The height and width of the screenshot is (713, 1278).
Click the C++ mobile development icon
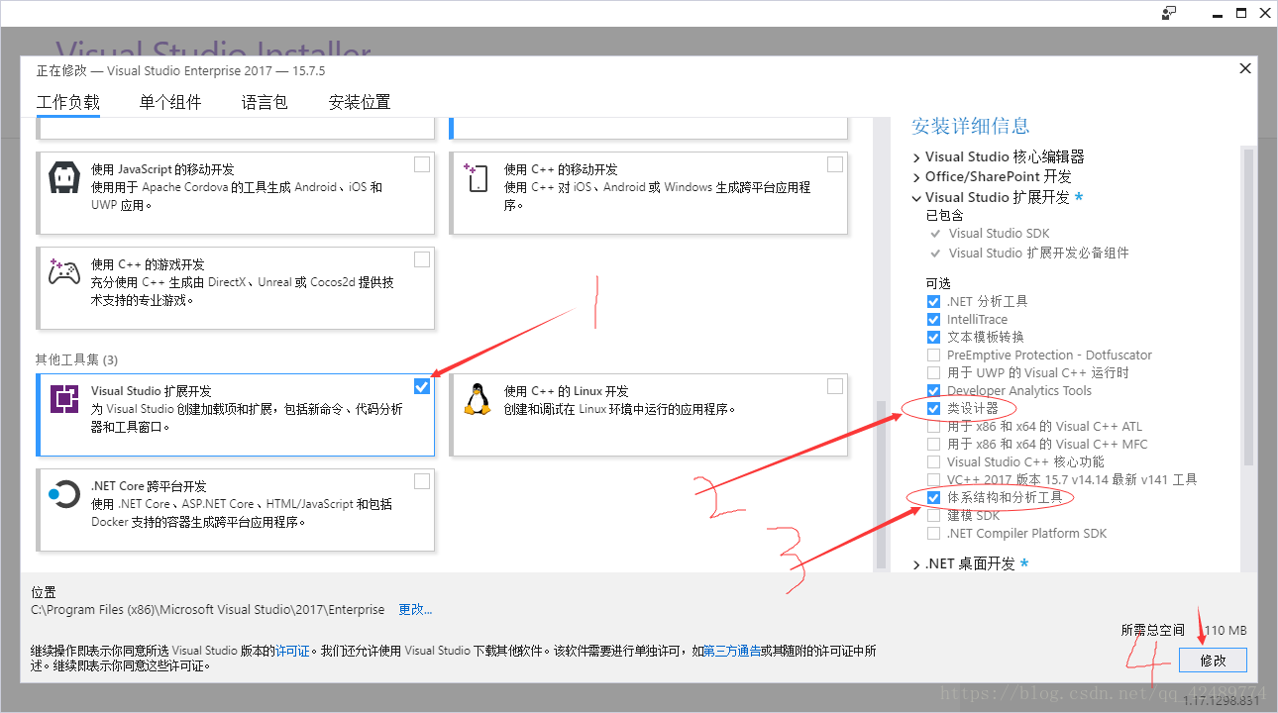[x=477, y=178]
